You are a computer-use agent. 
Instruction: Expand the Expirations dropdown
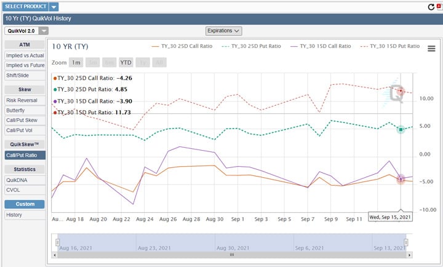(224, 30)
